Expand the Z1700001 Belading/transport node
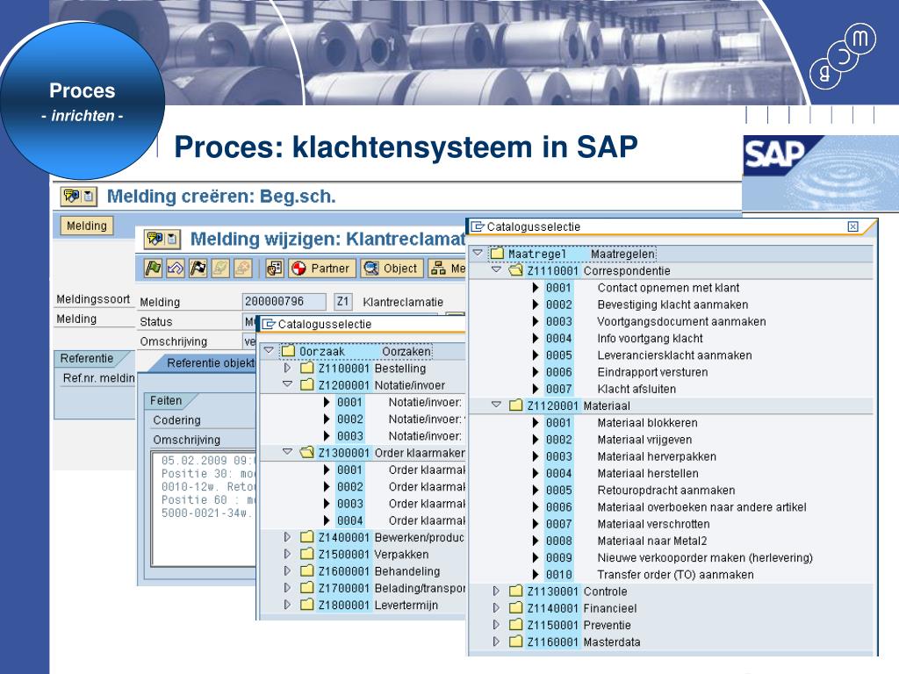899x674 pixels. [x=288, y=588]
